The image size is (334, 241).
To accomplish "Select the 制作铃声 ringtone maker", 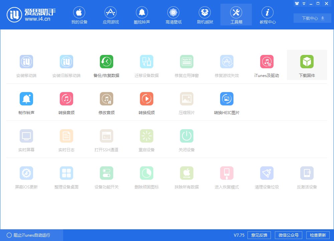I will pyautogui.click(x=26, y=102).
